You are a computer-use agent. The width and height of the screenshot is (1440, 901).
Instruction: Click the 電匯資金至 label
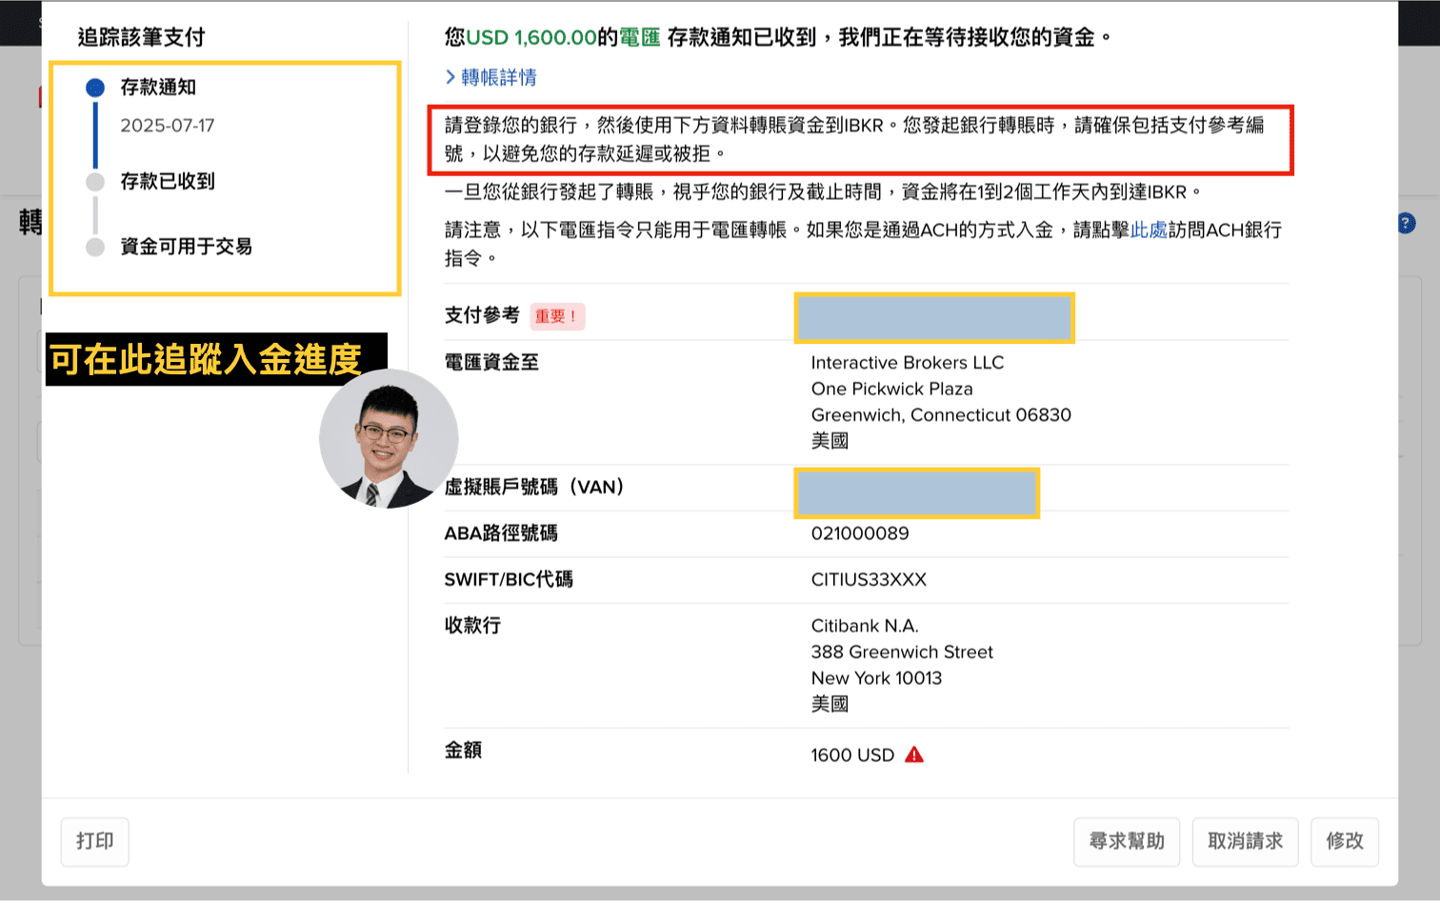[491, 362]
